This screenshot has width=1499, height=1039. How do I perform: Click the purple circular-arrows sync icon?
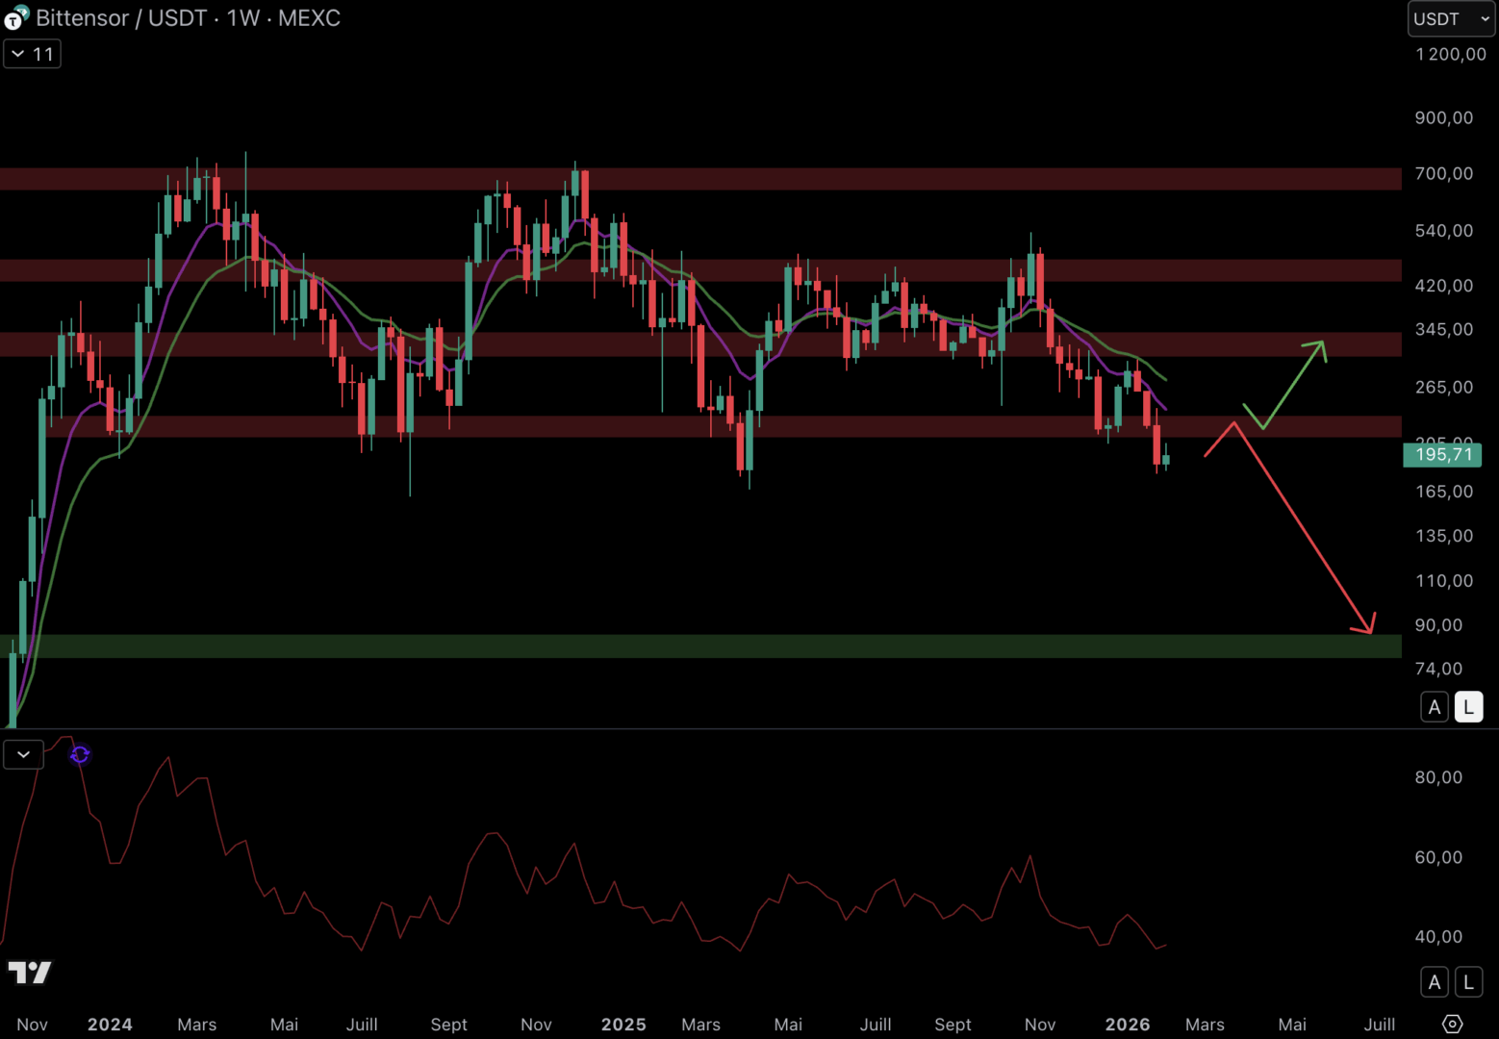80,755
